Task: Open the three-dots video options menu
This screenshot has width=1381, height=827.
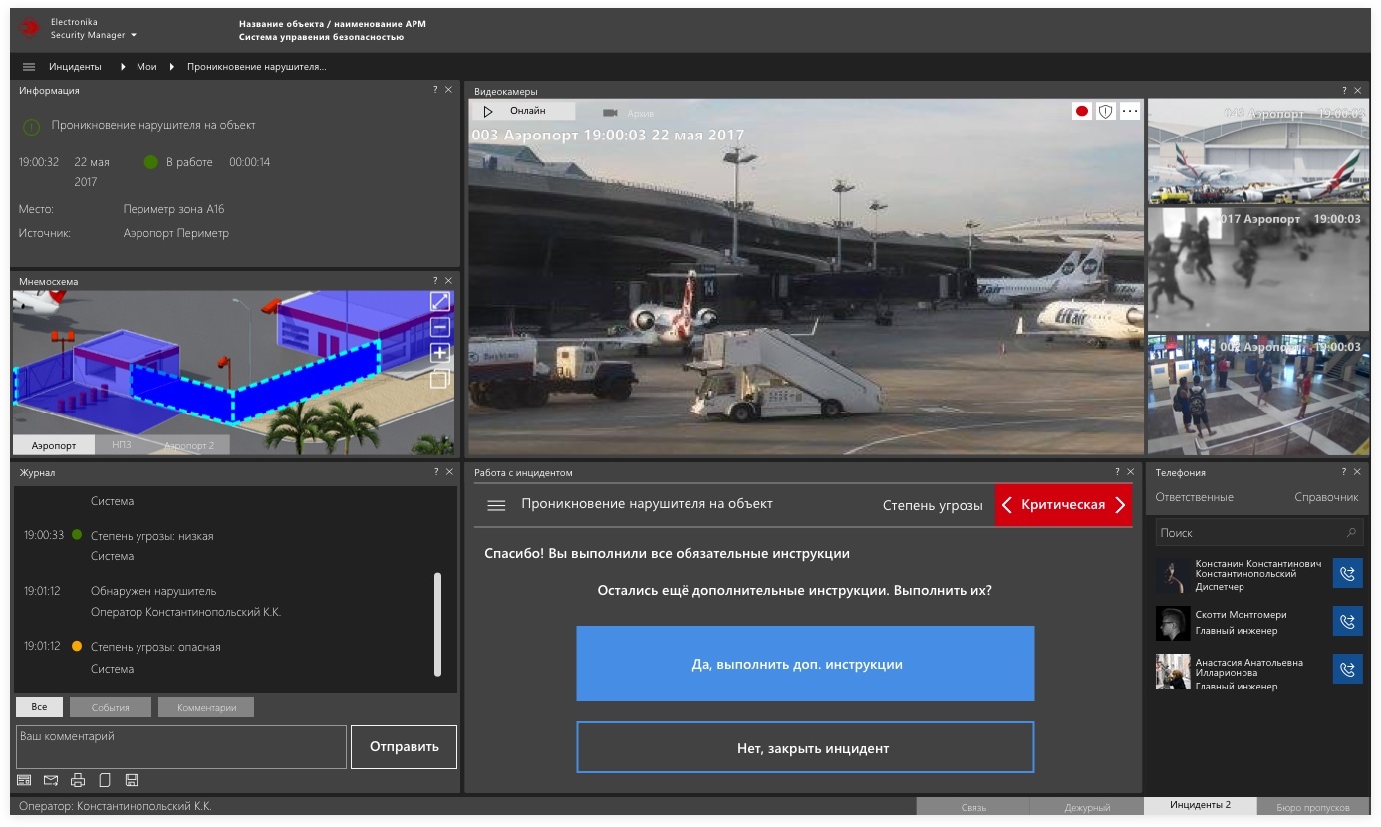Action: 1130,111
